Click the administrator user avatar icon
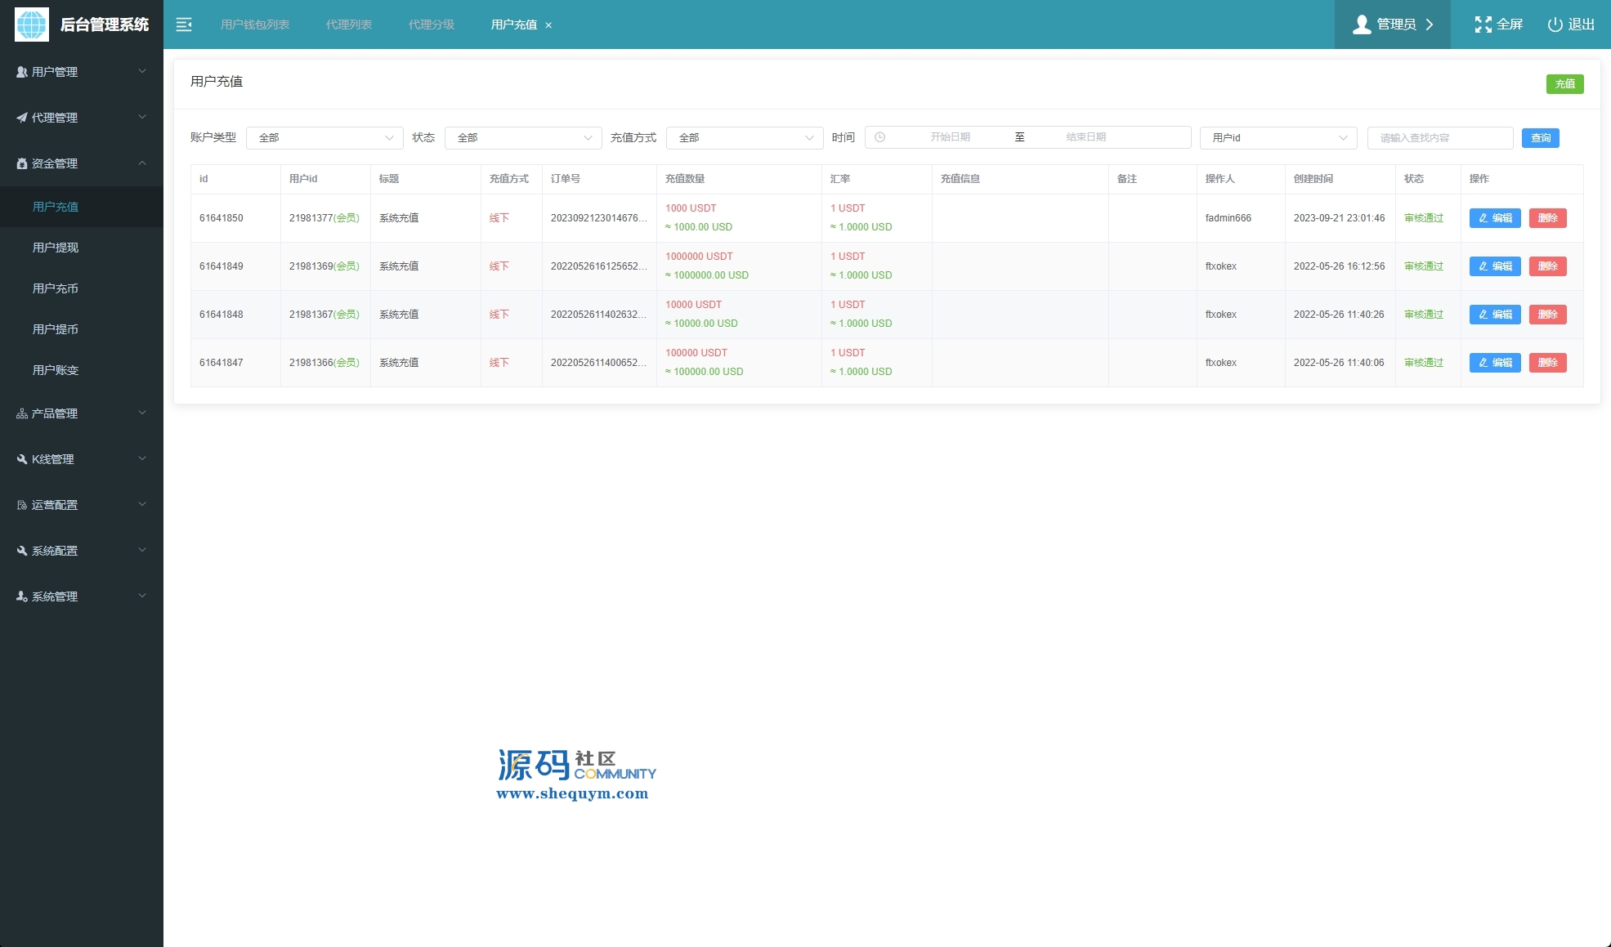Viewport: 1611px width, 947px height. [1362, 25]
